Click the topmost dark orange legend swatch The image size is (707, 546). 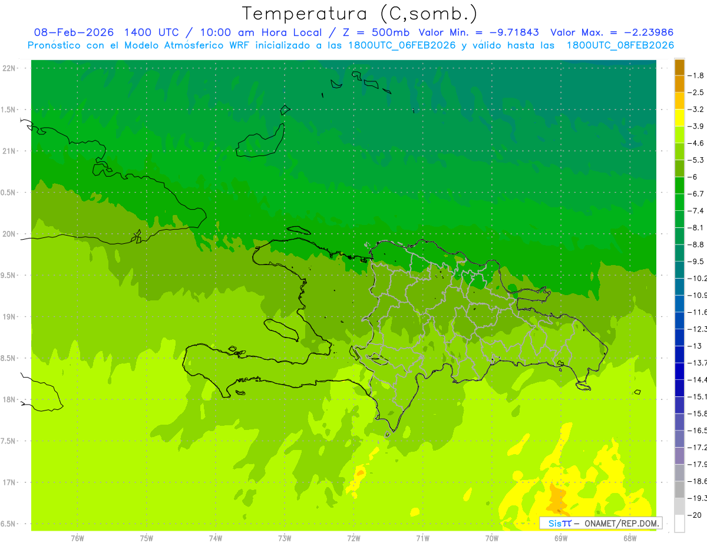679,67
